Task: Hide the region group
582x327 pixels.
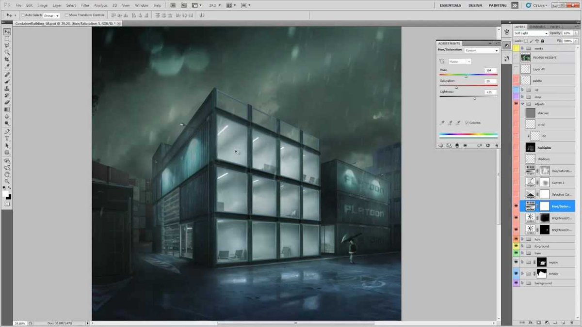Action: [516, 262]
